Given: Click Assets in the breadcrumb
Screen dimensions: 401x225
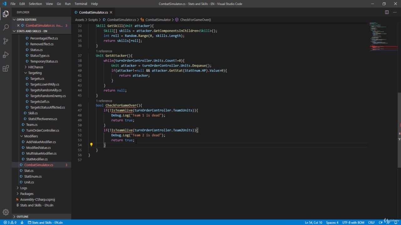Looking at the screenshot, I should pos(80,20).
